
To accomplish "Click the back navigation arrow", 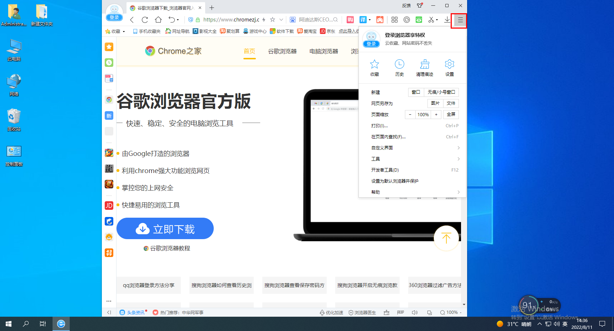I will pyautogui.click(x=132, y=20).
